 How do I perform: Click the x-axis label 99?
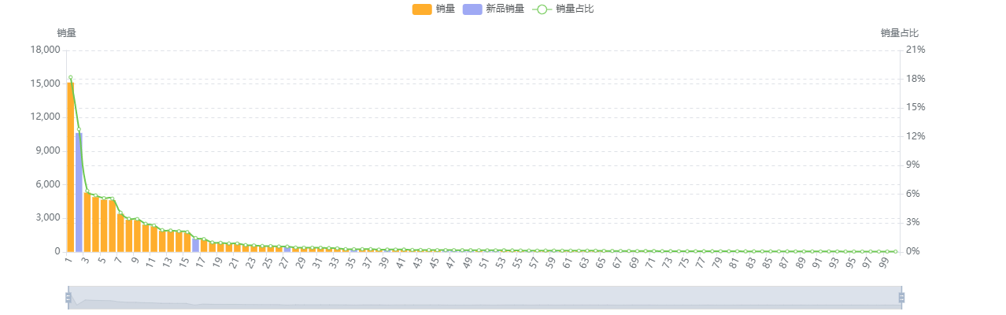(x=882, y=263)
